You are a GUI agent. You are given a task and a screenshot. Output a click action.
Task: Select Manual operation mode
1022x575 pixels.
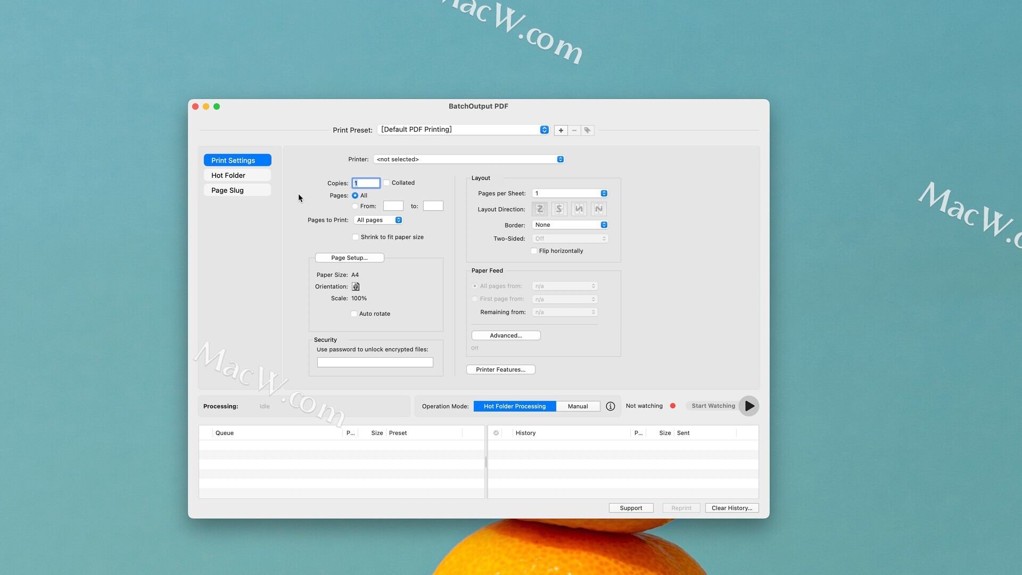[578, 406]
